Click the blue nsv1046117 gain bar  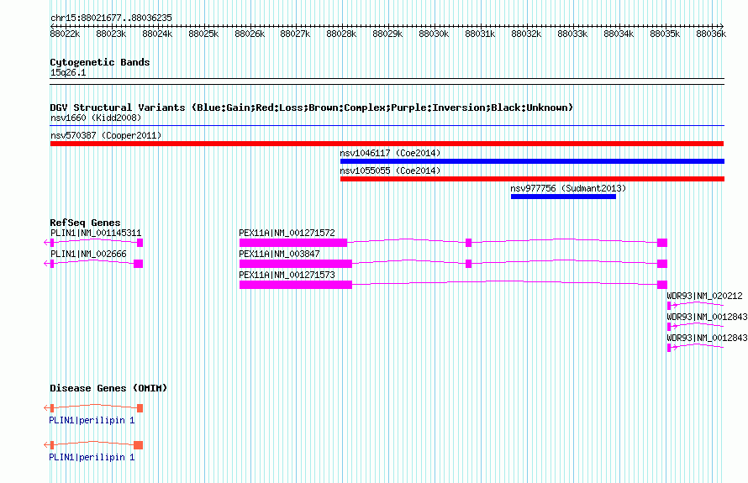coord(532,161)
